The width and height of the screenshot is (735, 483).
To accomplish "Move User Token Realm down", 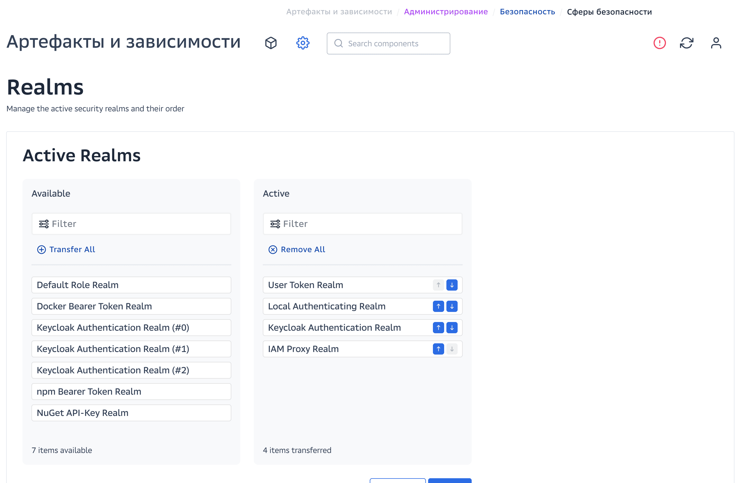I will coord(451,285).
